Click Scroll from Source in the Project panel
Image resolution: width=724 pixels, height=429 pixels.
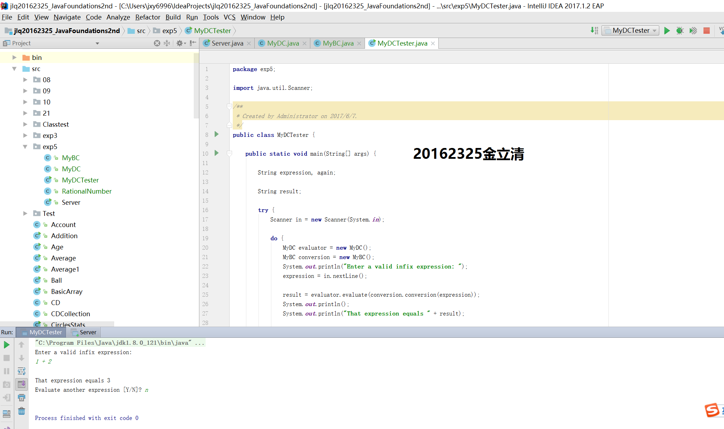coord(157,43)
